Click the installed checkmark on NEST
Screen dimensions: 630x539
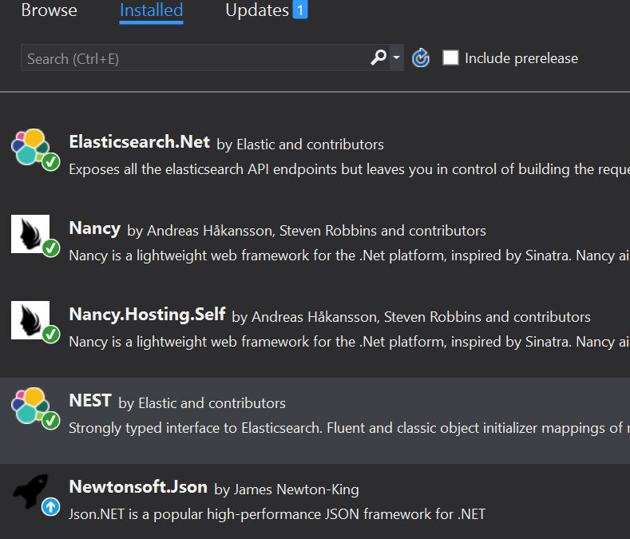click(x=50, y=421)
